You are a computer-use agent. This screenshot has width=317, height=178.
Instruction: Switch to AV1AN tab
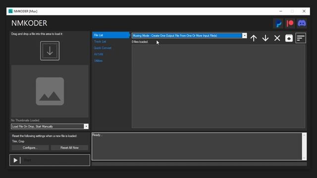(99, 54)
